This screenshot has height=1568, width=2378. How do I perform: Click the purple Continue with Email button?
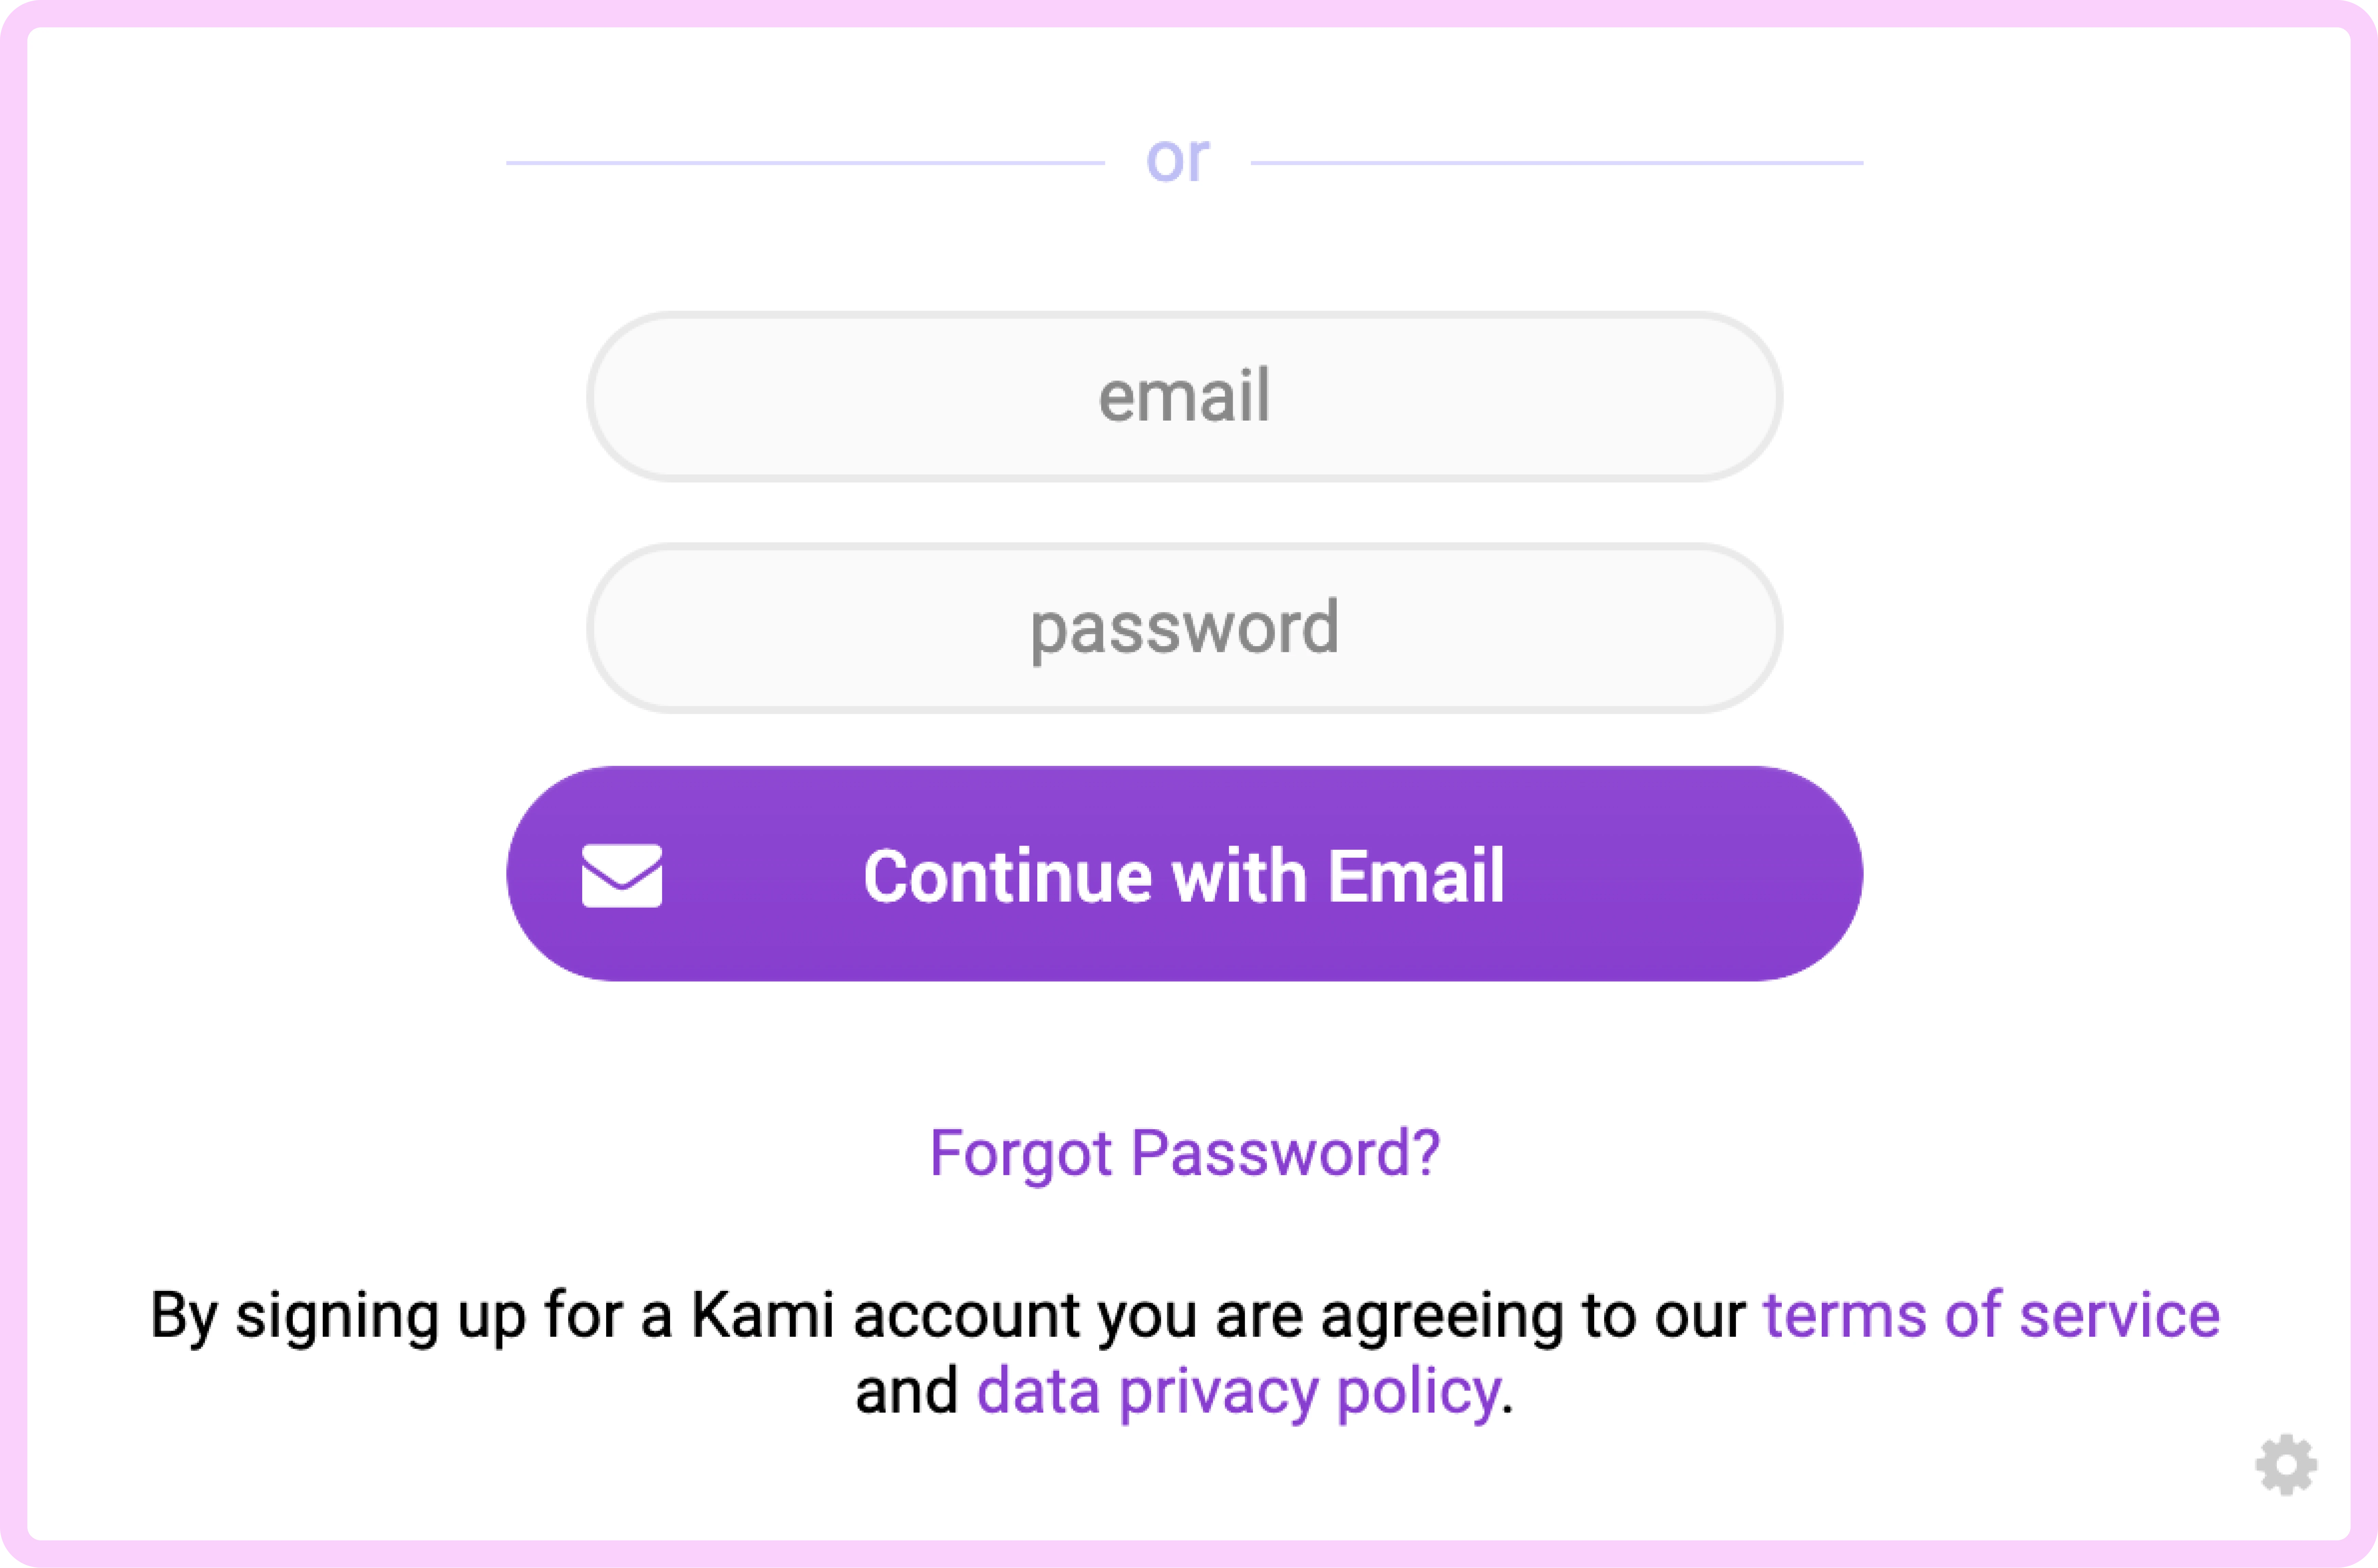click(x=1184, y=874)
